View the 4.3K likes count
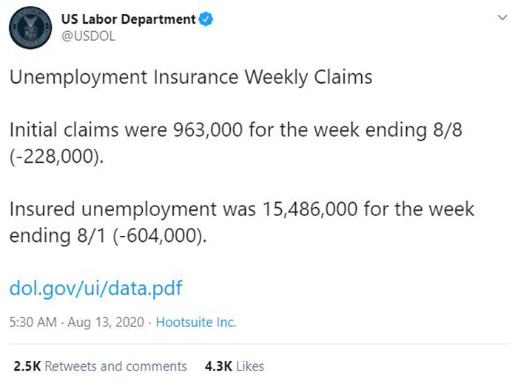This screenshot has height=384, width=518. [218, 366]
